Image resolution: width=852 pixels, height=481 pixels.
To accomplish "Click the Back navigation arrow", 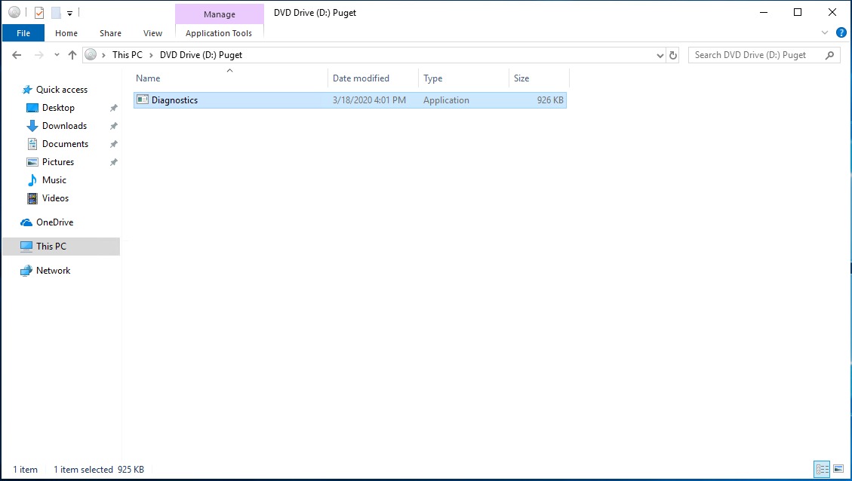I will (17, 55).
